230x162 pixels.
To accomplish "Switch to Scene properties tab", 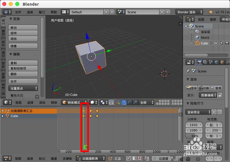I will click(211, 62).
